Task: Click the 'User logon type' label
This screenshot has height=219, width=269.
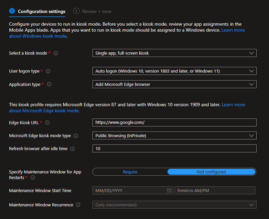Action: 24,71
